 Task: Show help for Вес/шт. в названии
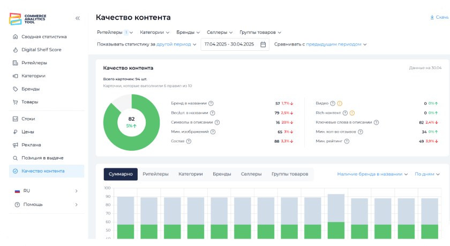click(212, 113)
